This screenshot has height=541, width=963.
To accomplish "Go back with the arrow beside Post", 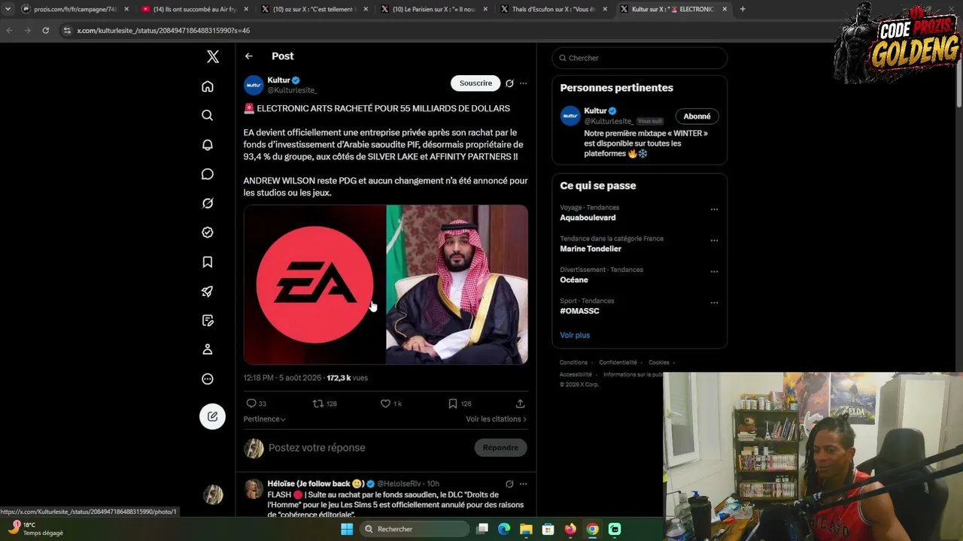I will point(249,56).
